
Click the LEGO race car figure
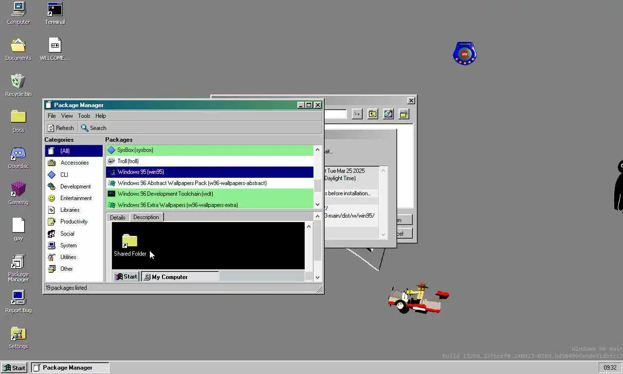(419, 298)
